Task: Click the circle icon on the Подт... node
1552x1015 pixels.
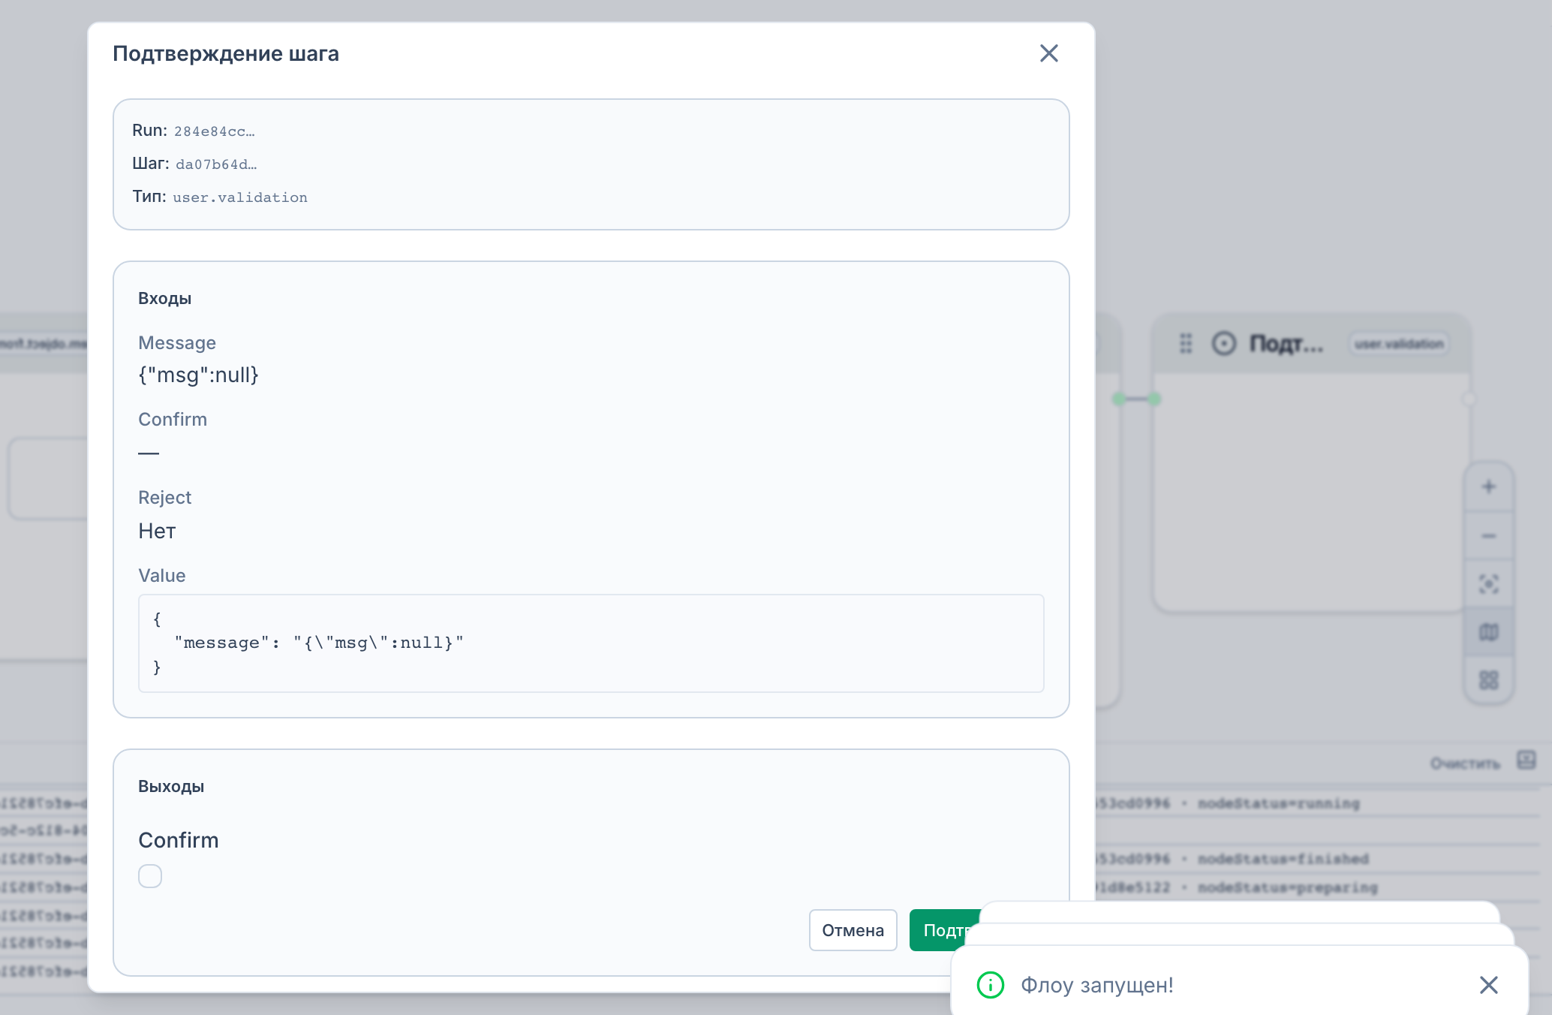Action: pyautogui.click(x=1224, y=344)
